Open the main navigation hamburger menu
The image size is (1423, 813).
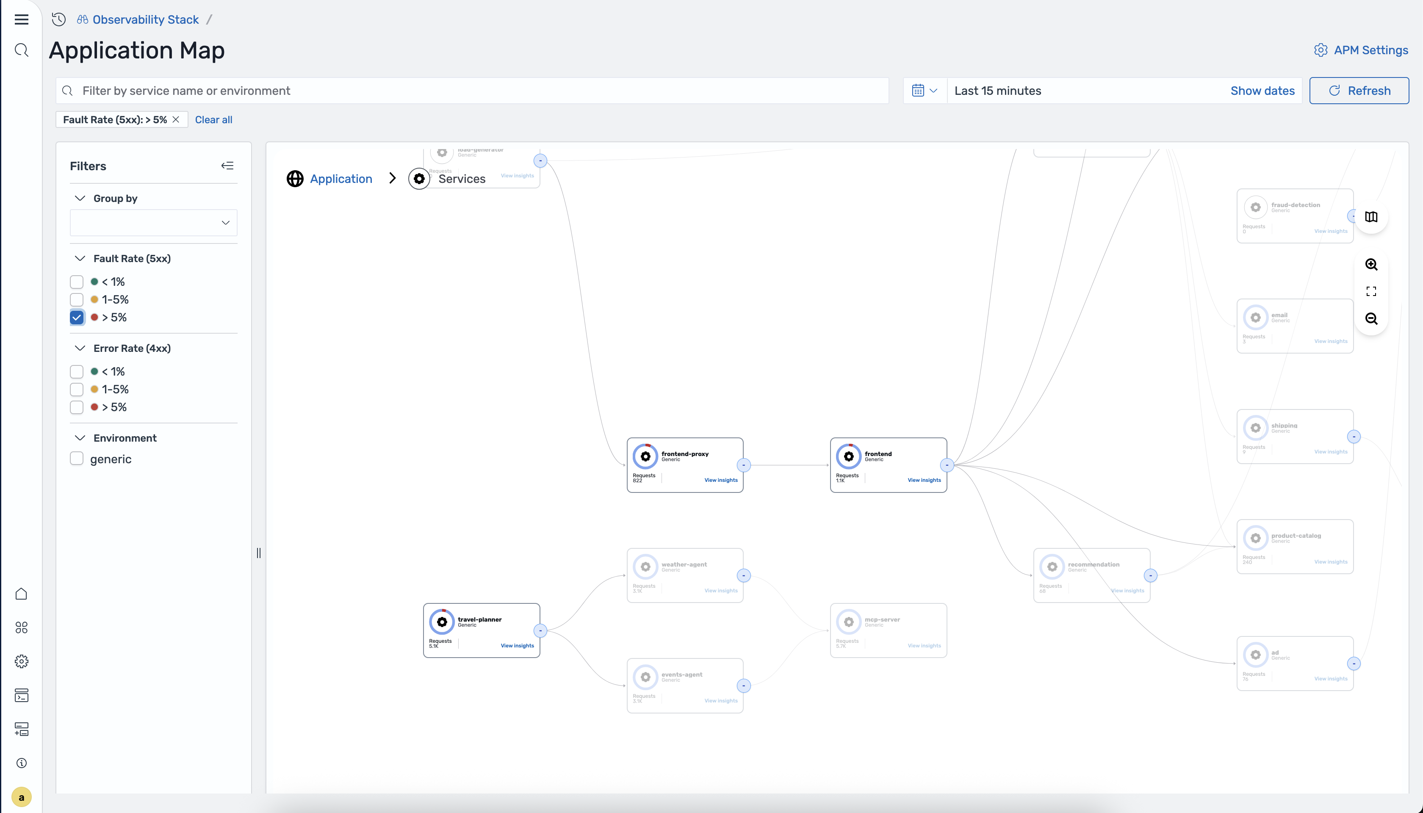21,19
